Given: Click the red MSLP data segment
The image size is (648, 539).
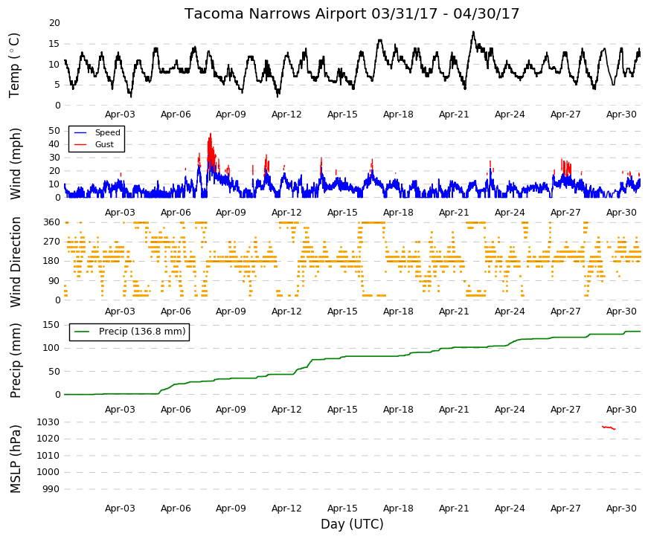Looking at the screenshot, I should (x=609, y=428).
